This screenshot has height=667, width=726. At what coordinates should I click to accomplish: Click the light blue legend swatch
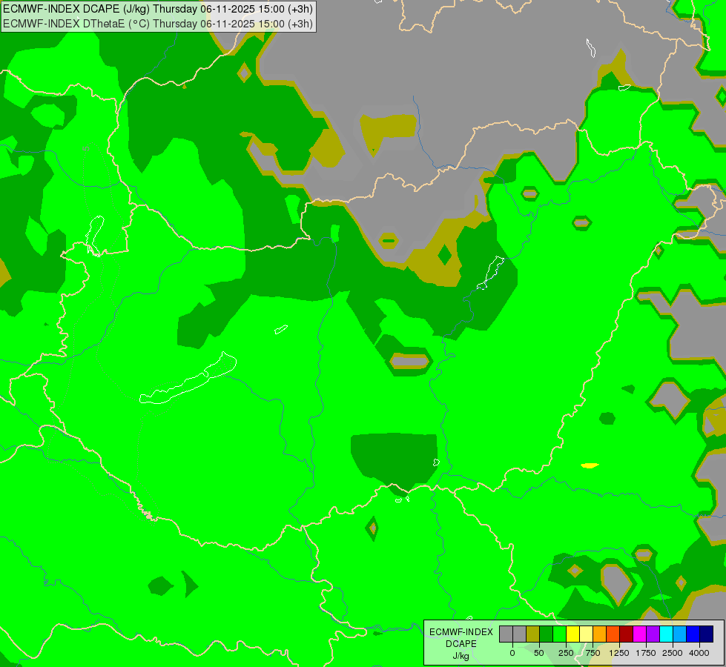point(680,634)
